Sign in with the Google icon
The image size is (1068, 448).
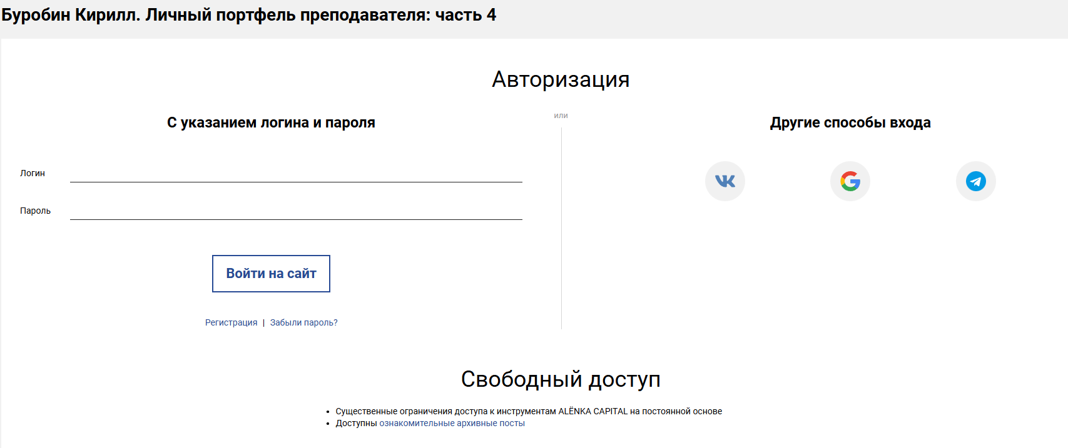[x=850, y=181]
